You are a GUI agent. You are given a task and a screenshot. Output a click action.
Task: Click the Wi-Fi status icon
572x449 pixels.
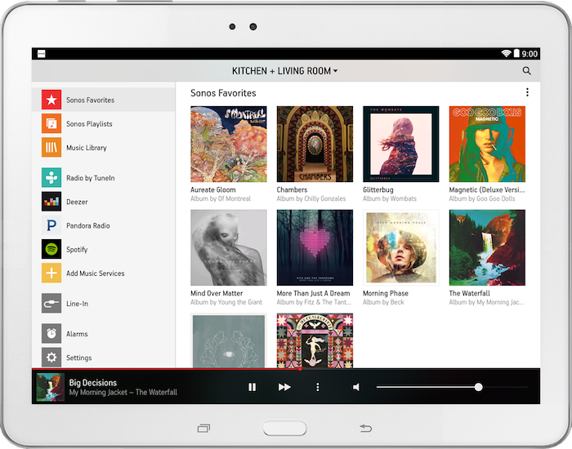pos(506,54)
